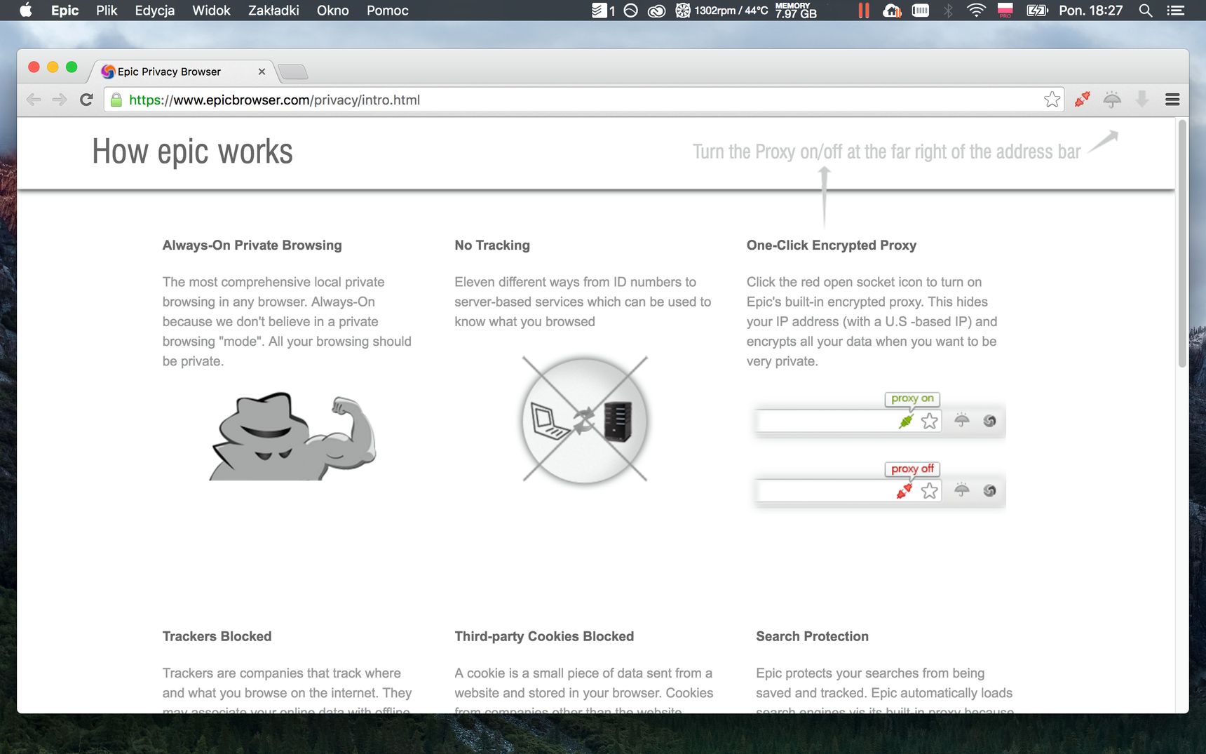Click the battery charging icon
Viewport: 1206px width, 754px height.
pyautogui.click(x=1037, y=11)
